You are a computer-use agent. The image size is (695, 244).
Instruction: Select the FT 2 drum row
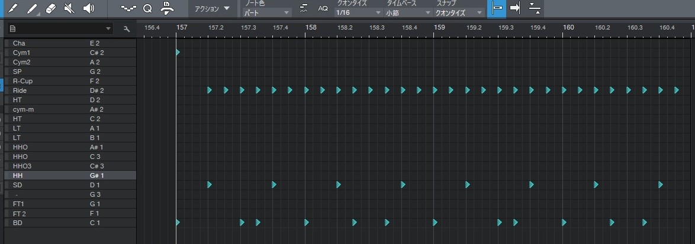(x=70, y=213)
